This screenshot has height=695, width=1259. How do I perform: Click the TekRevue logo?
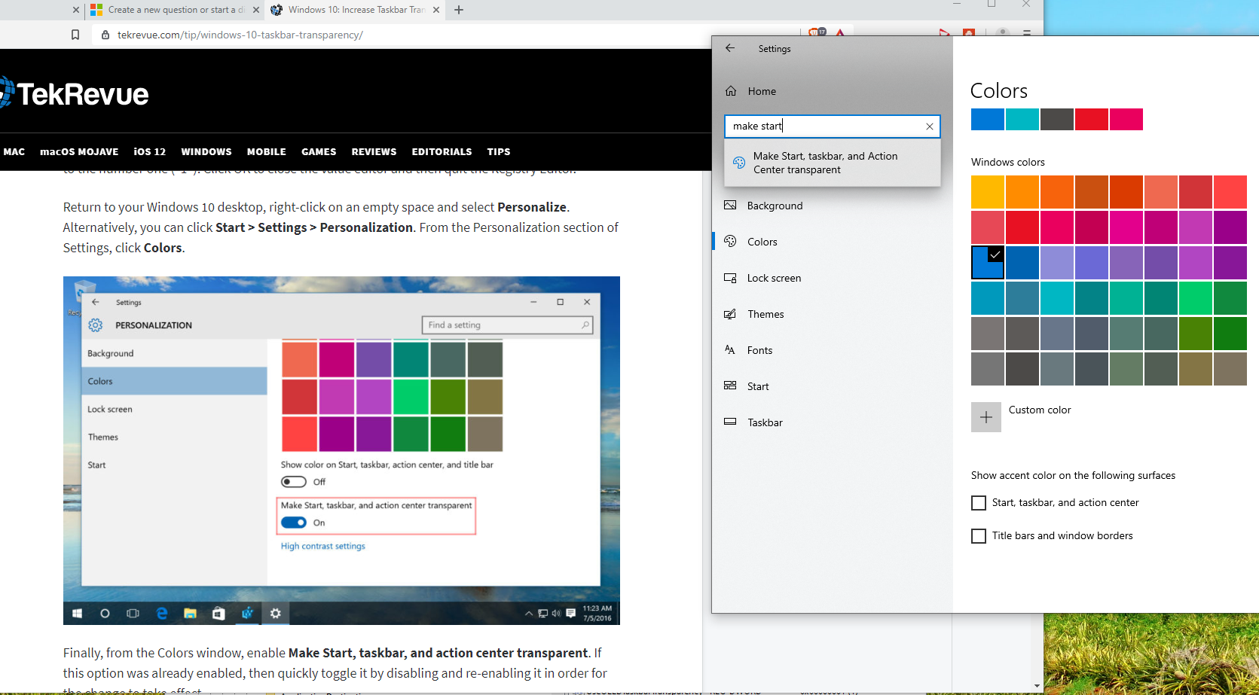pos(75,93)
